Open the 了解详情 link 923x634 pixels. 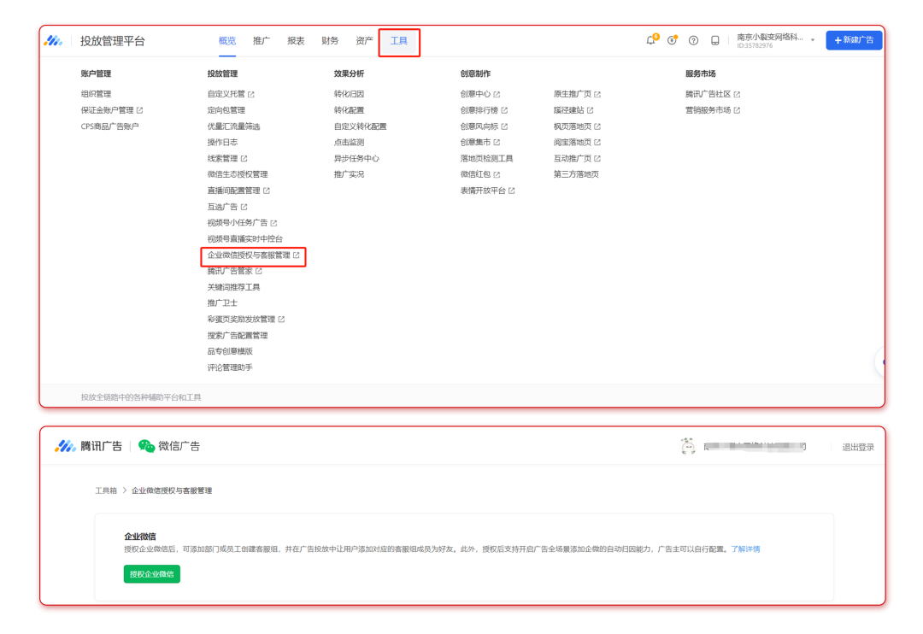[745, 549]
